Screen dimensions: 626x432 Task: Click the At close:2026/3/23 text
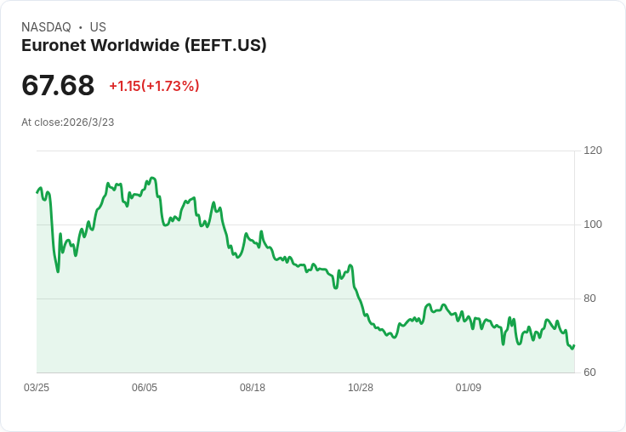tap(68, 122)
